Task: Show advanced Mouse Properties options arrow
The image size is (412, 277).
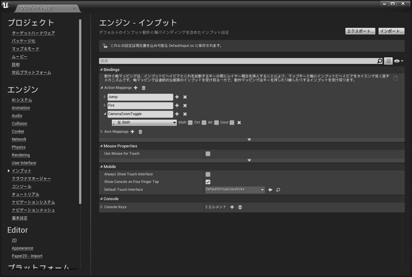Action: coord(249,160)
